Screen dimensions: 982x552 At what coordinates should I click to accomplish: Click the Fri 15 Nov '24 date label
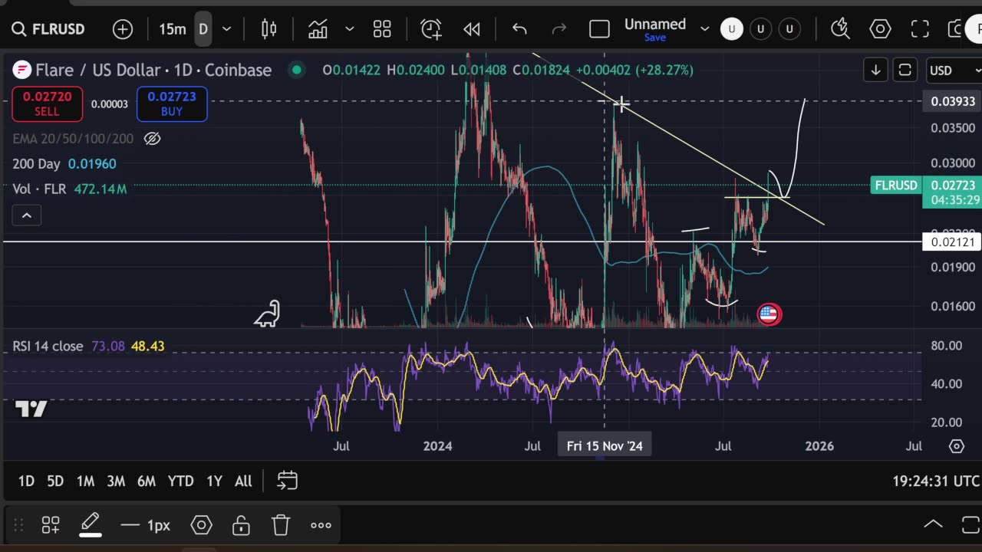(x=605, y=446)
